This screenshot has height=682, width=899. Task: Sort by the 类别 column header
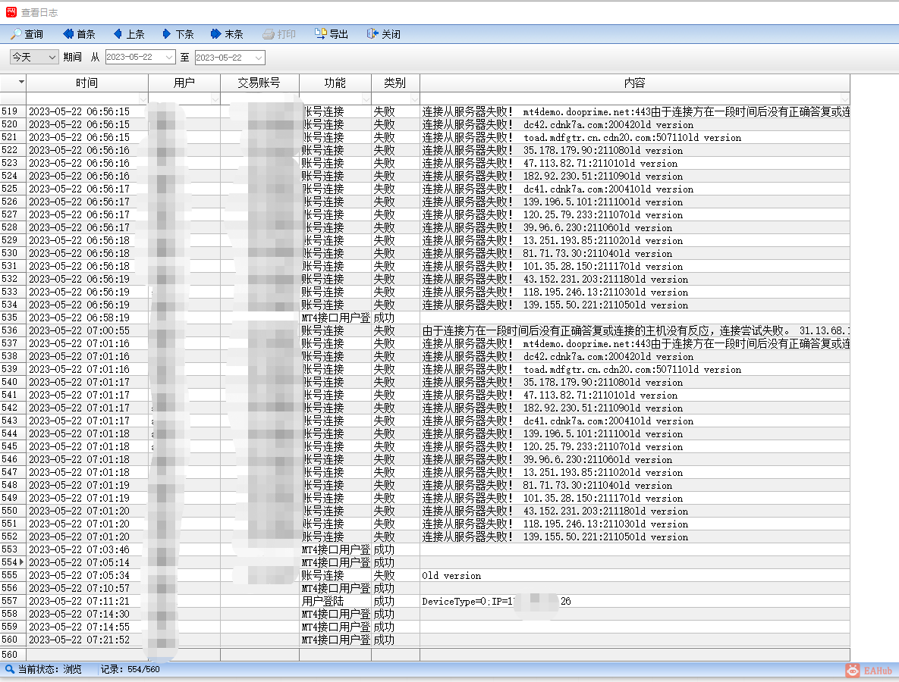point(395,83)
